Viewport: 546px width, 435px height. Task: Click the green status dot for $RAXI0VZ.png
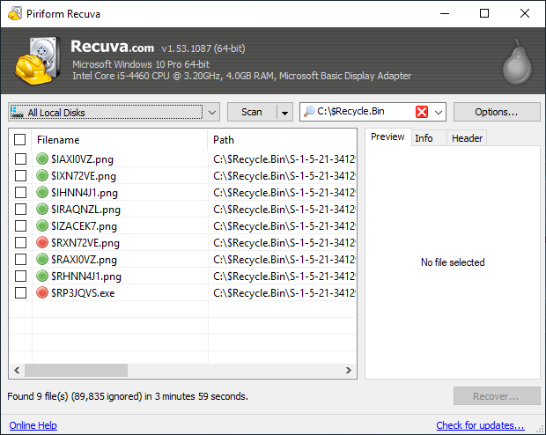pos(42,259)
